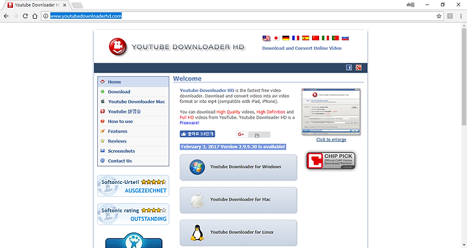Click the 'Welcome' heading
The image size is (467, 248).
coord(187,78)
